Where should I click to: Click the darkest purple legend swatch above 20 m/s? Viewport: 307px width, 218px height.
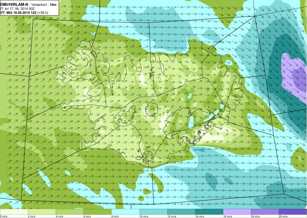click(x=293, y=212)
